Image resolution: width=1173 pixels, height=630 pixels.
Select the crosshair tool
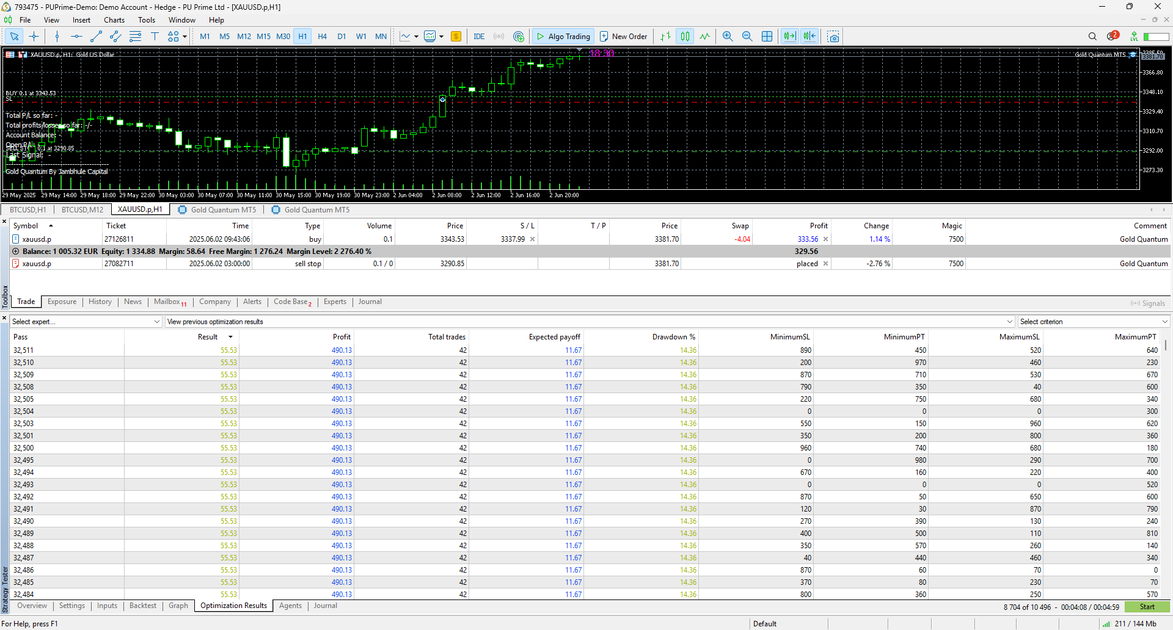(x=34, y=37)
